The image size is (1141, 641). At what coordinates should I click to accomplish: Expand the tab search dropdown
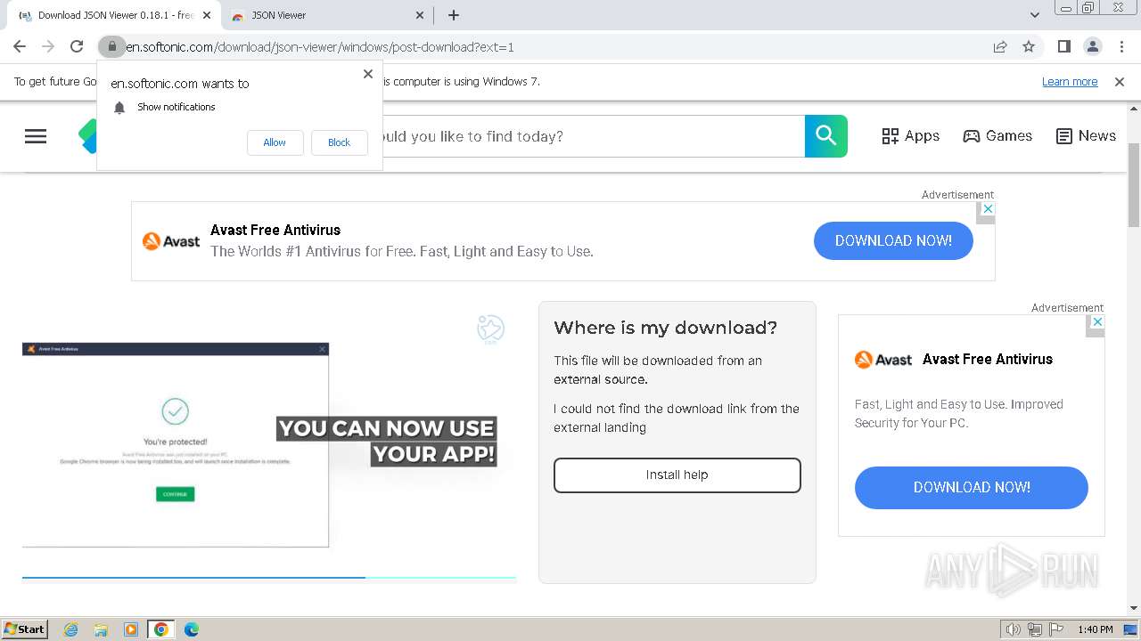(x=1034, y=15)
